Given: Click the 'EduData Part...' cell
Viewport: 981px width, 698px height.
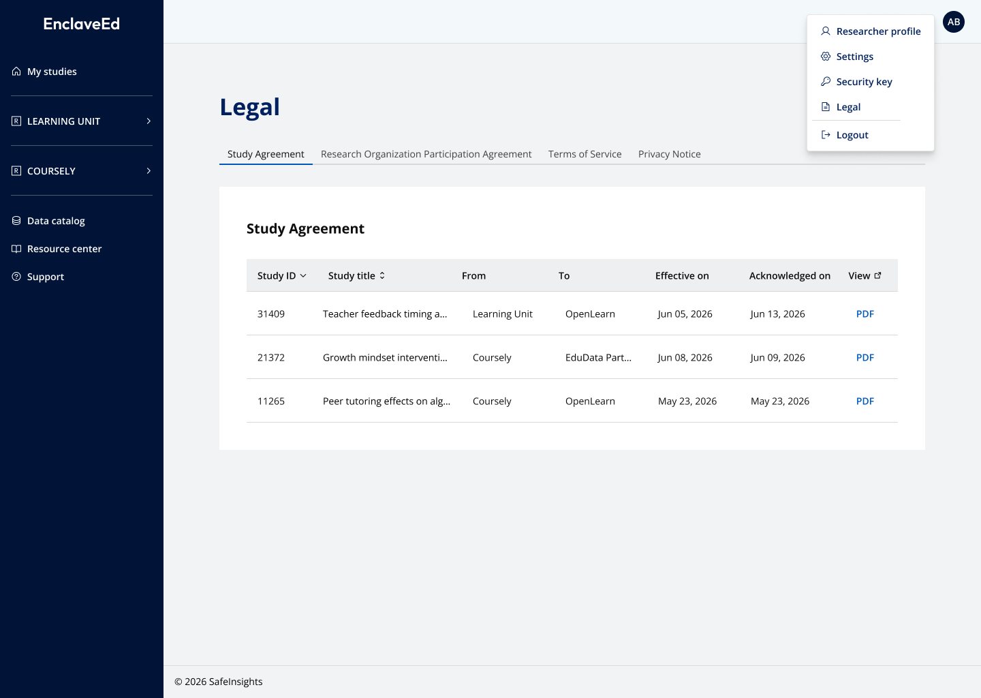Looking at the screenshot, I should [598, 358].
